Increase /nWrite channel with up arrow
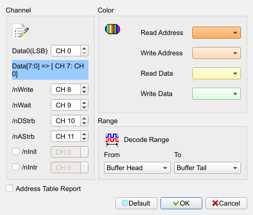 click(84, 87)
